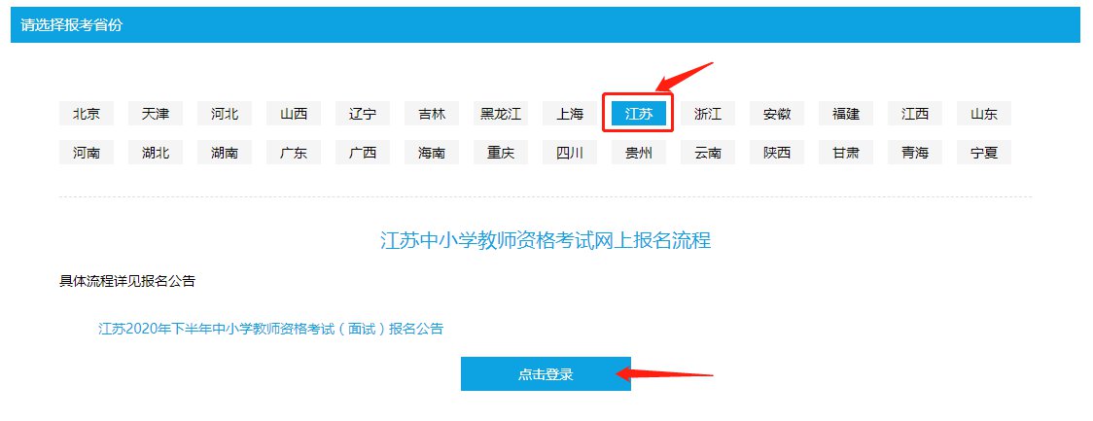Select 宁夏 province button

click(x=983, y=153)
